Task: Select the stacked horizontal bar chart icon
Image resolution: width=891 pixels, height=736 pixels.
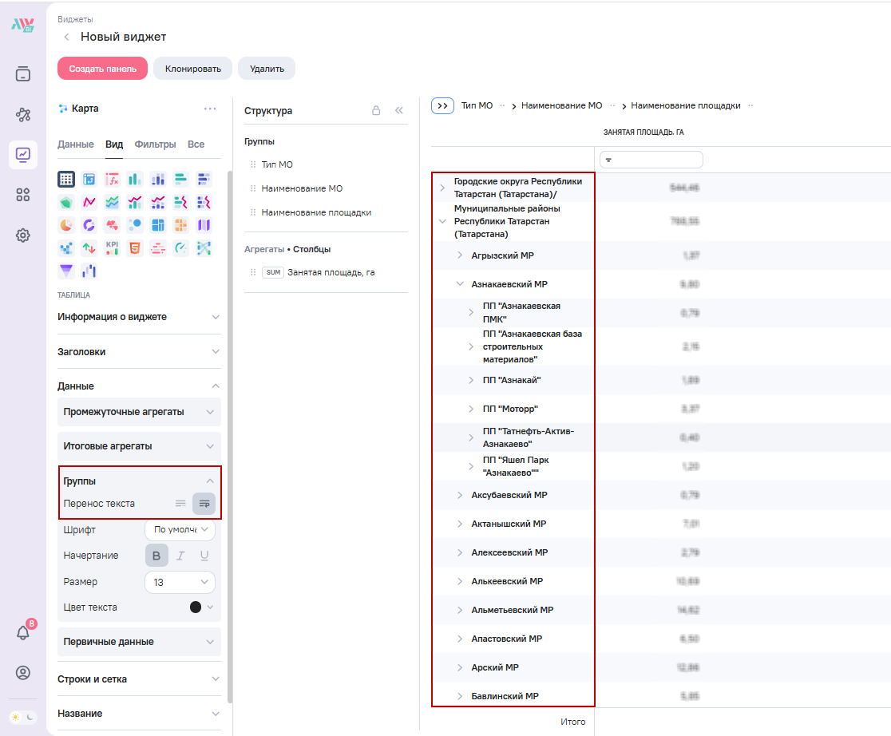Action: coord(204,179)
